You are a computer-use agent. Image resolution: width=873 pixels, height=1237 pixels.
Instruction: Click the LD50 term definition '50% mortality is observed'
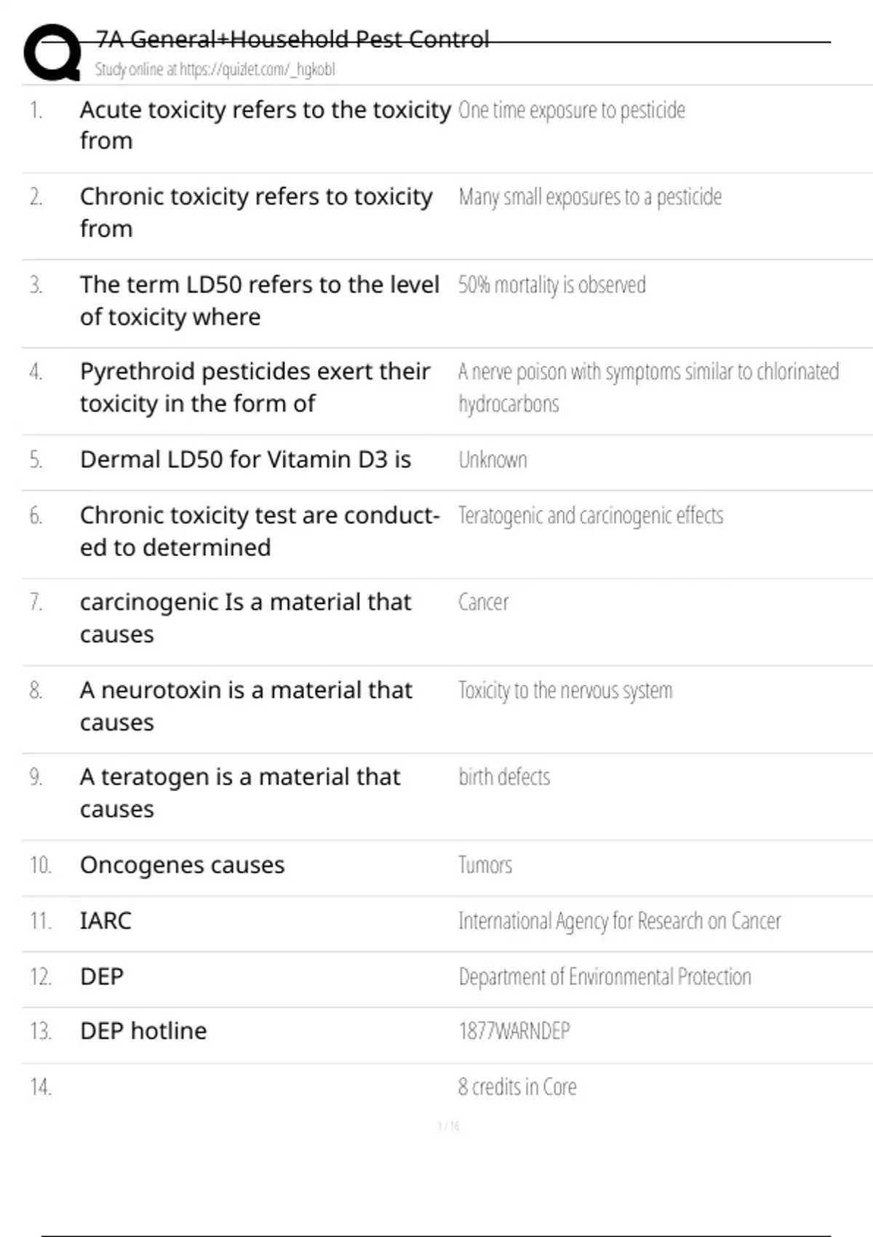tap(552, 285)
